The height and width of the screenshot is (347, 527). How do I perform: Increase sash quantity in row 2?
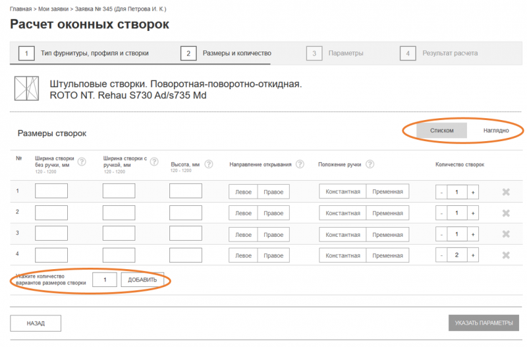[x=473, y=213]
